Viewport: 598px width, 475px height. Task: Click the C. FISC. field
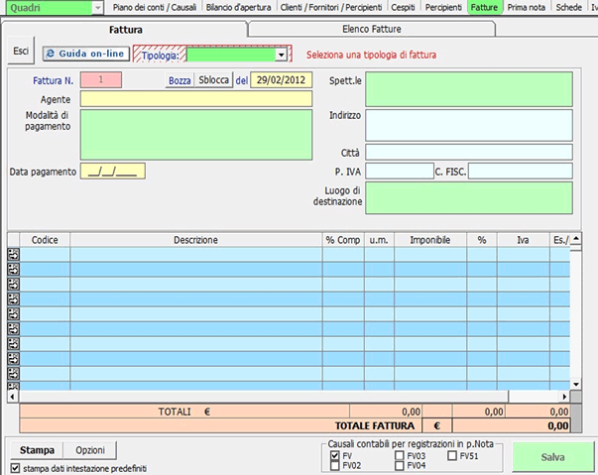521,172
